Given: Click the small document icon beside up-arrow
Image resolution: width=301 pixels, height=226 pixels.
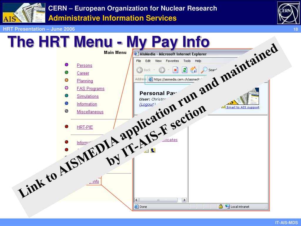Looking at the screenshot, I should tap(146, 150).
